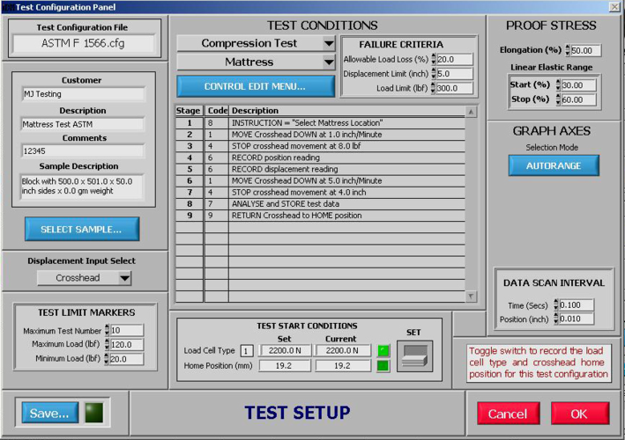Click the Minimum Load stepper arrows
The width and height of the screenshot is (625, 440).
click(x=106, y=358)
